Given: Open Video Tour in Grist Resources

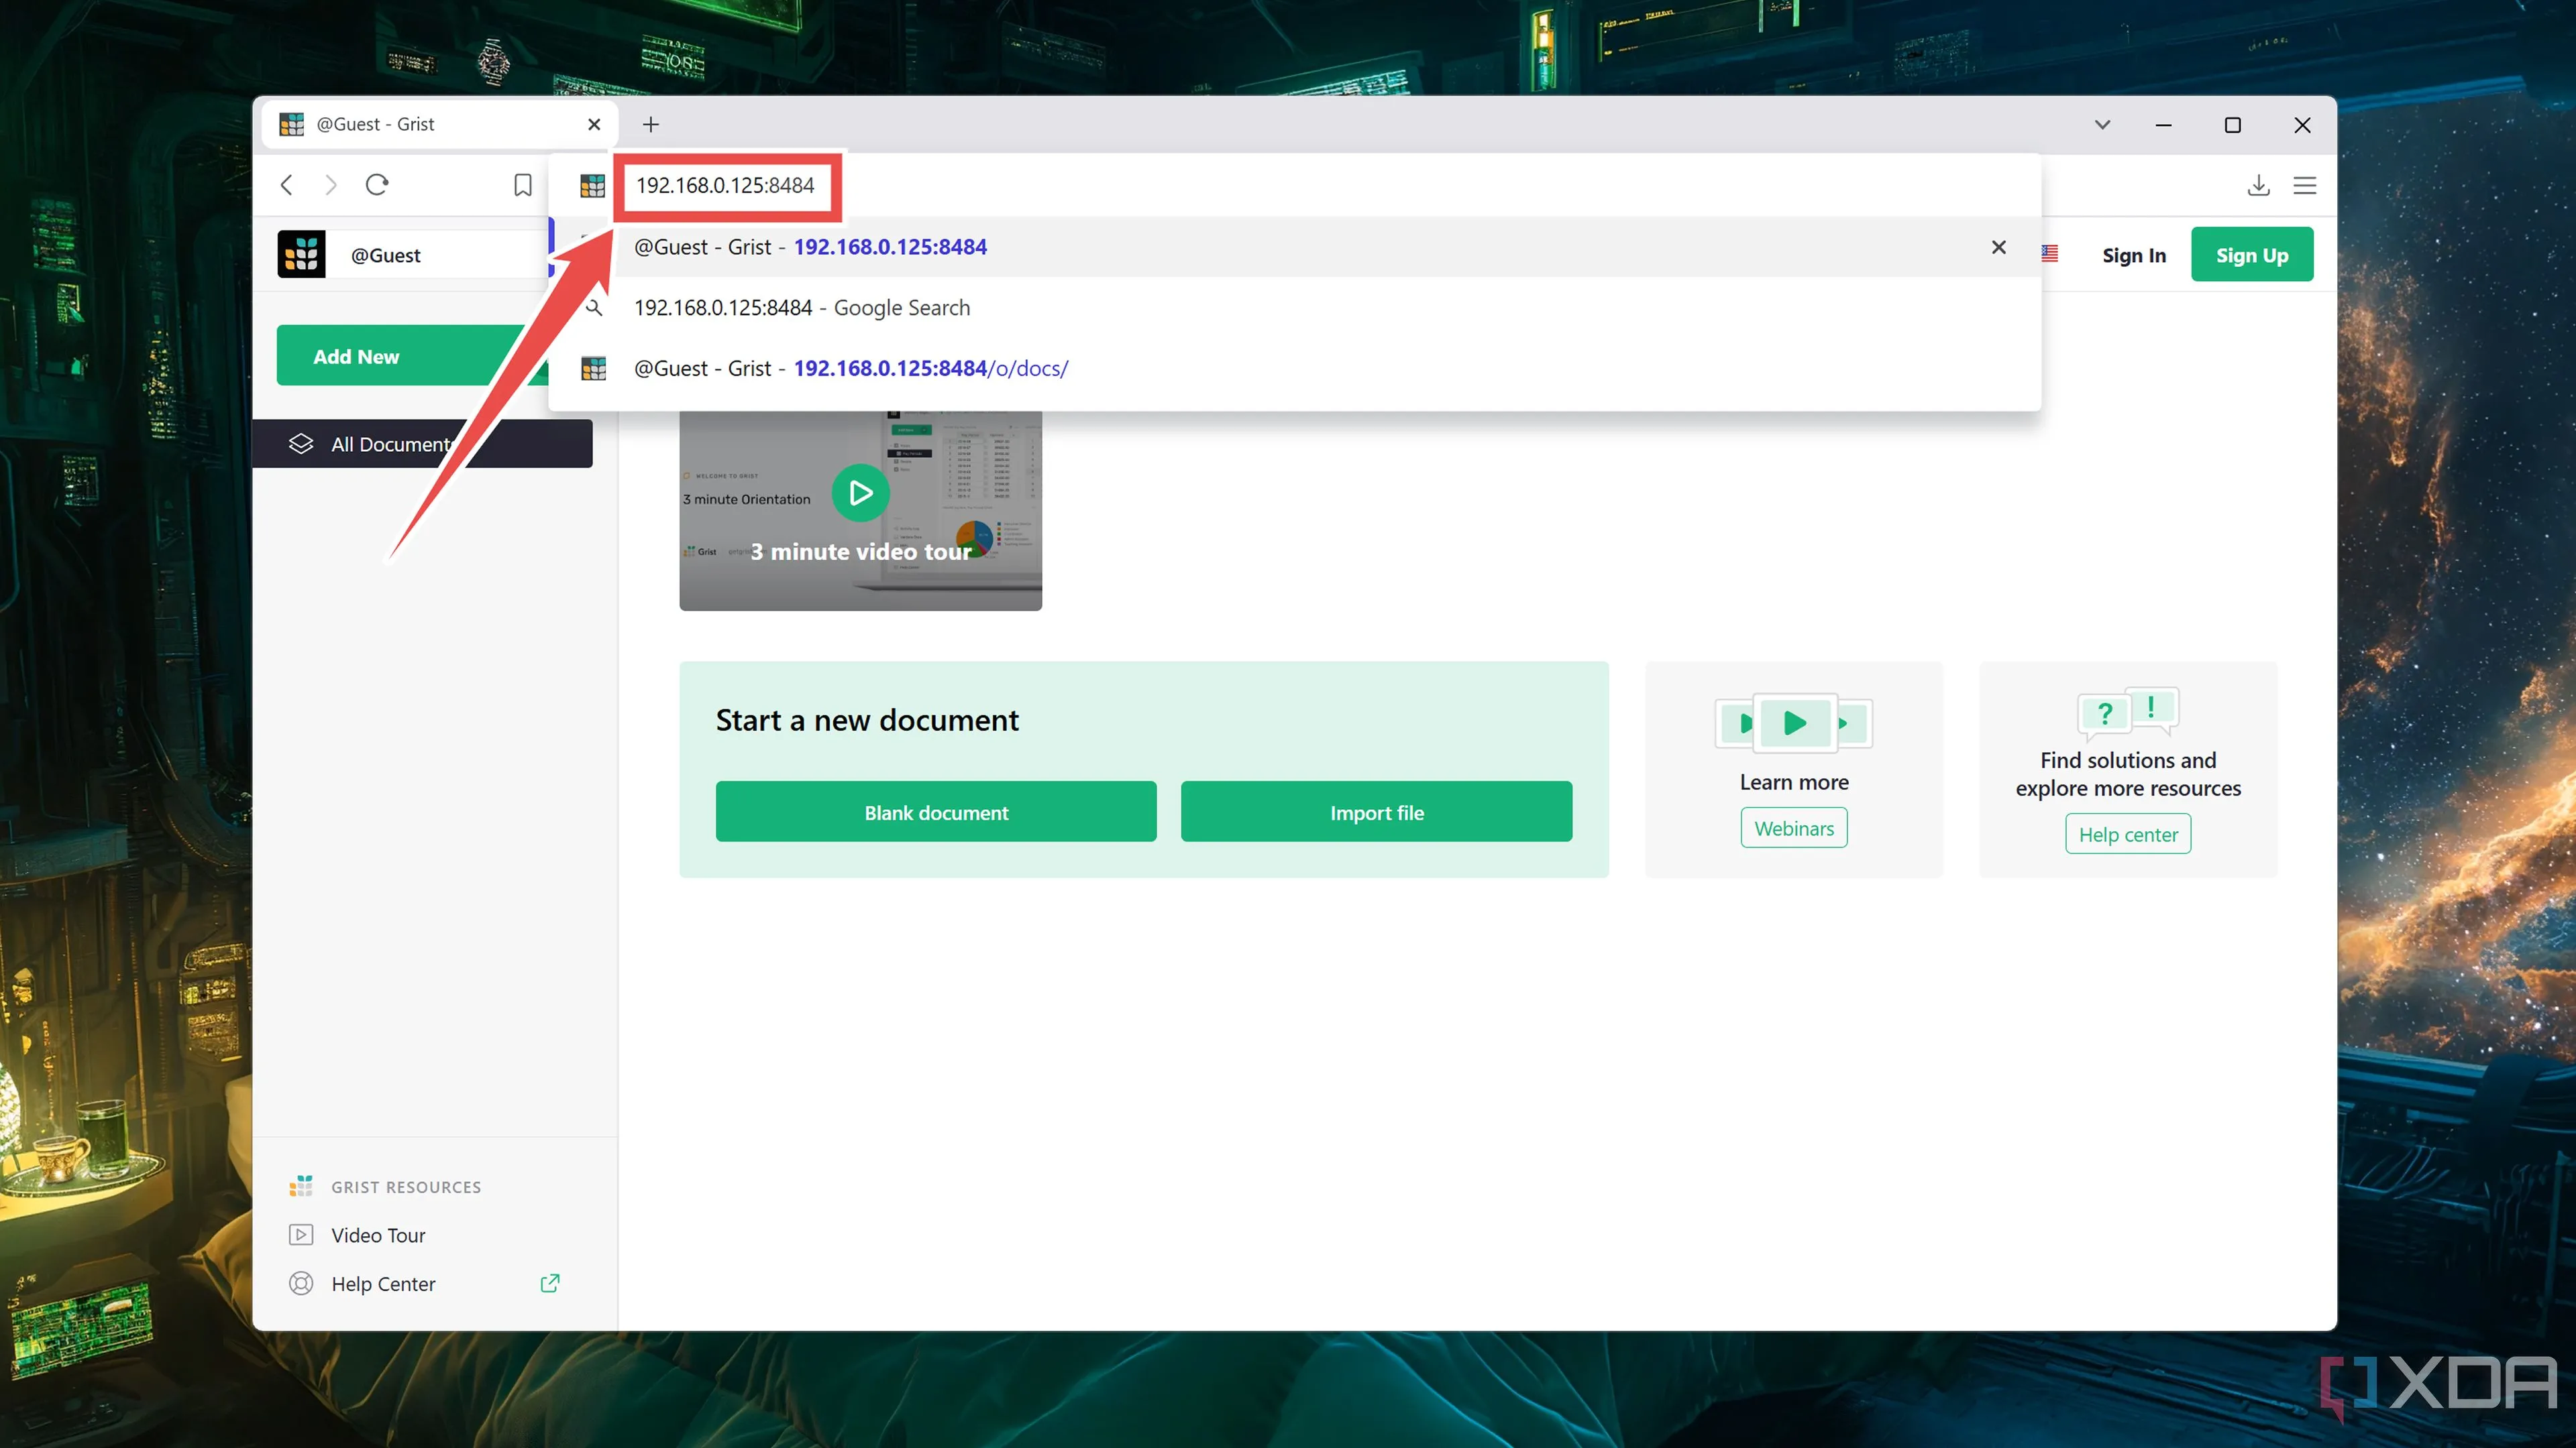Looking at the screenshot, I should 378,1235.
